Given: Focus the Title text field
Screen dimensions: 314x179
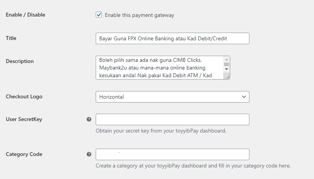Looking at the screenshot, I should pyautogui.click(x=173, y=38).
